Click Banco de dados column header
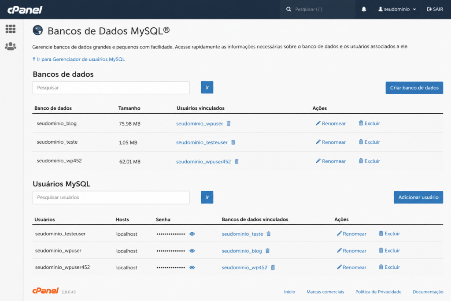This screenshot has width=451, height=301. click(53, 108)
